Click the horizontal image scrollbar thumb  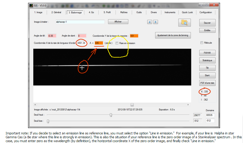tap(132, 105)
